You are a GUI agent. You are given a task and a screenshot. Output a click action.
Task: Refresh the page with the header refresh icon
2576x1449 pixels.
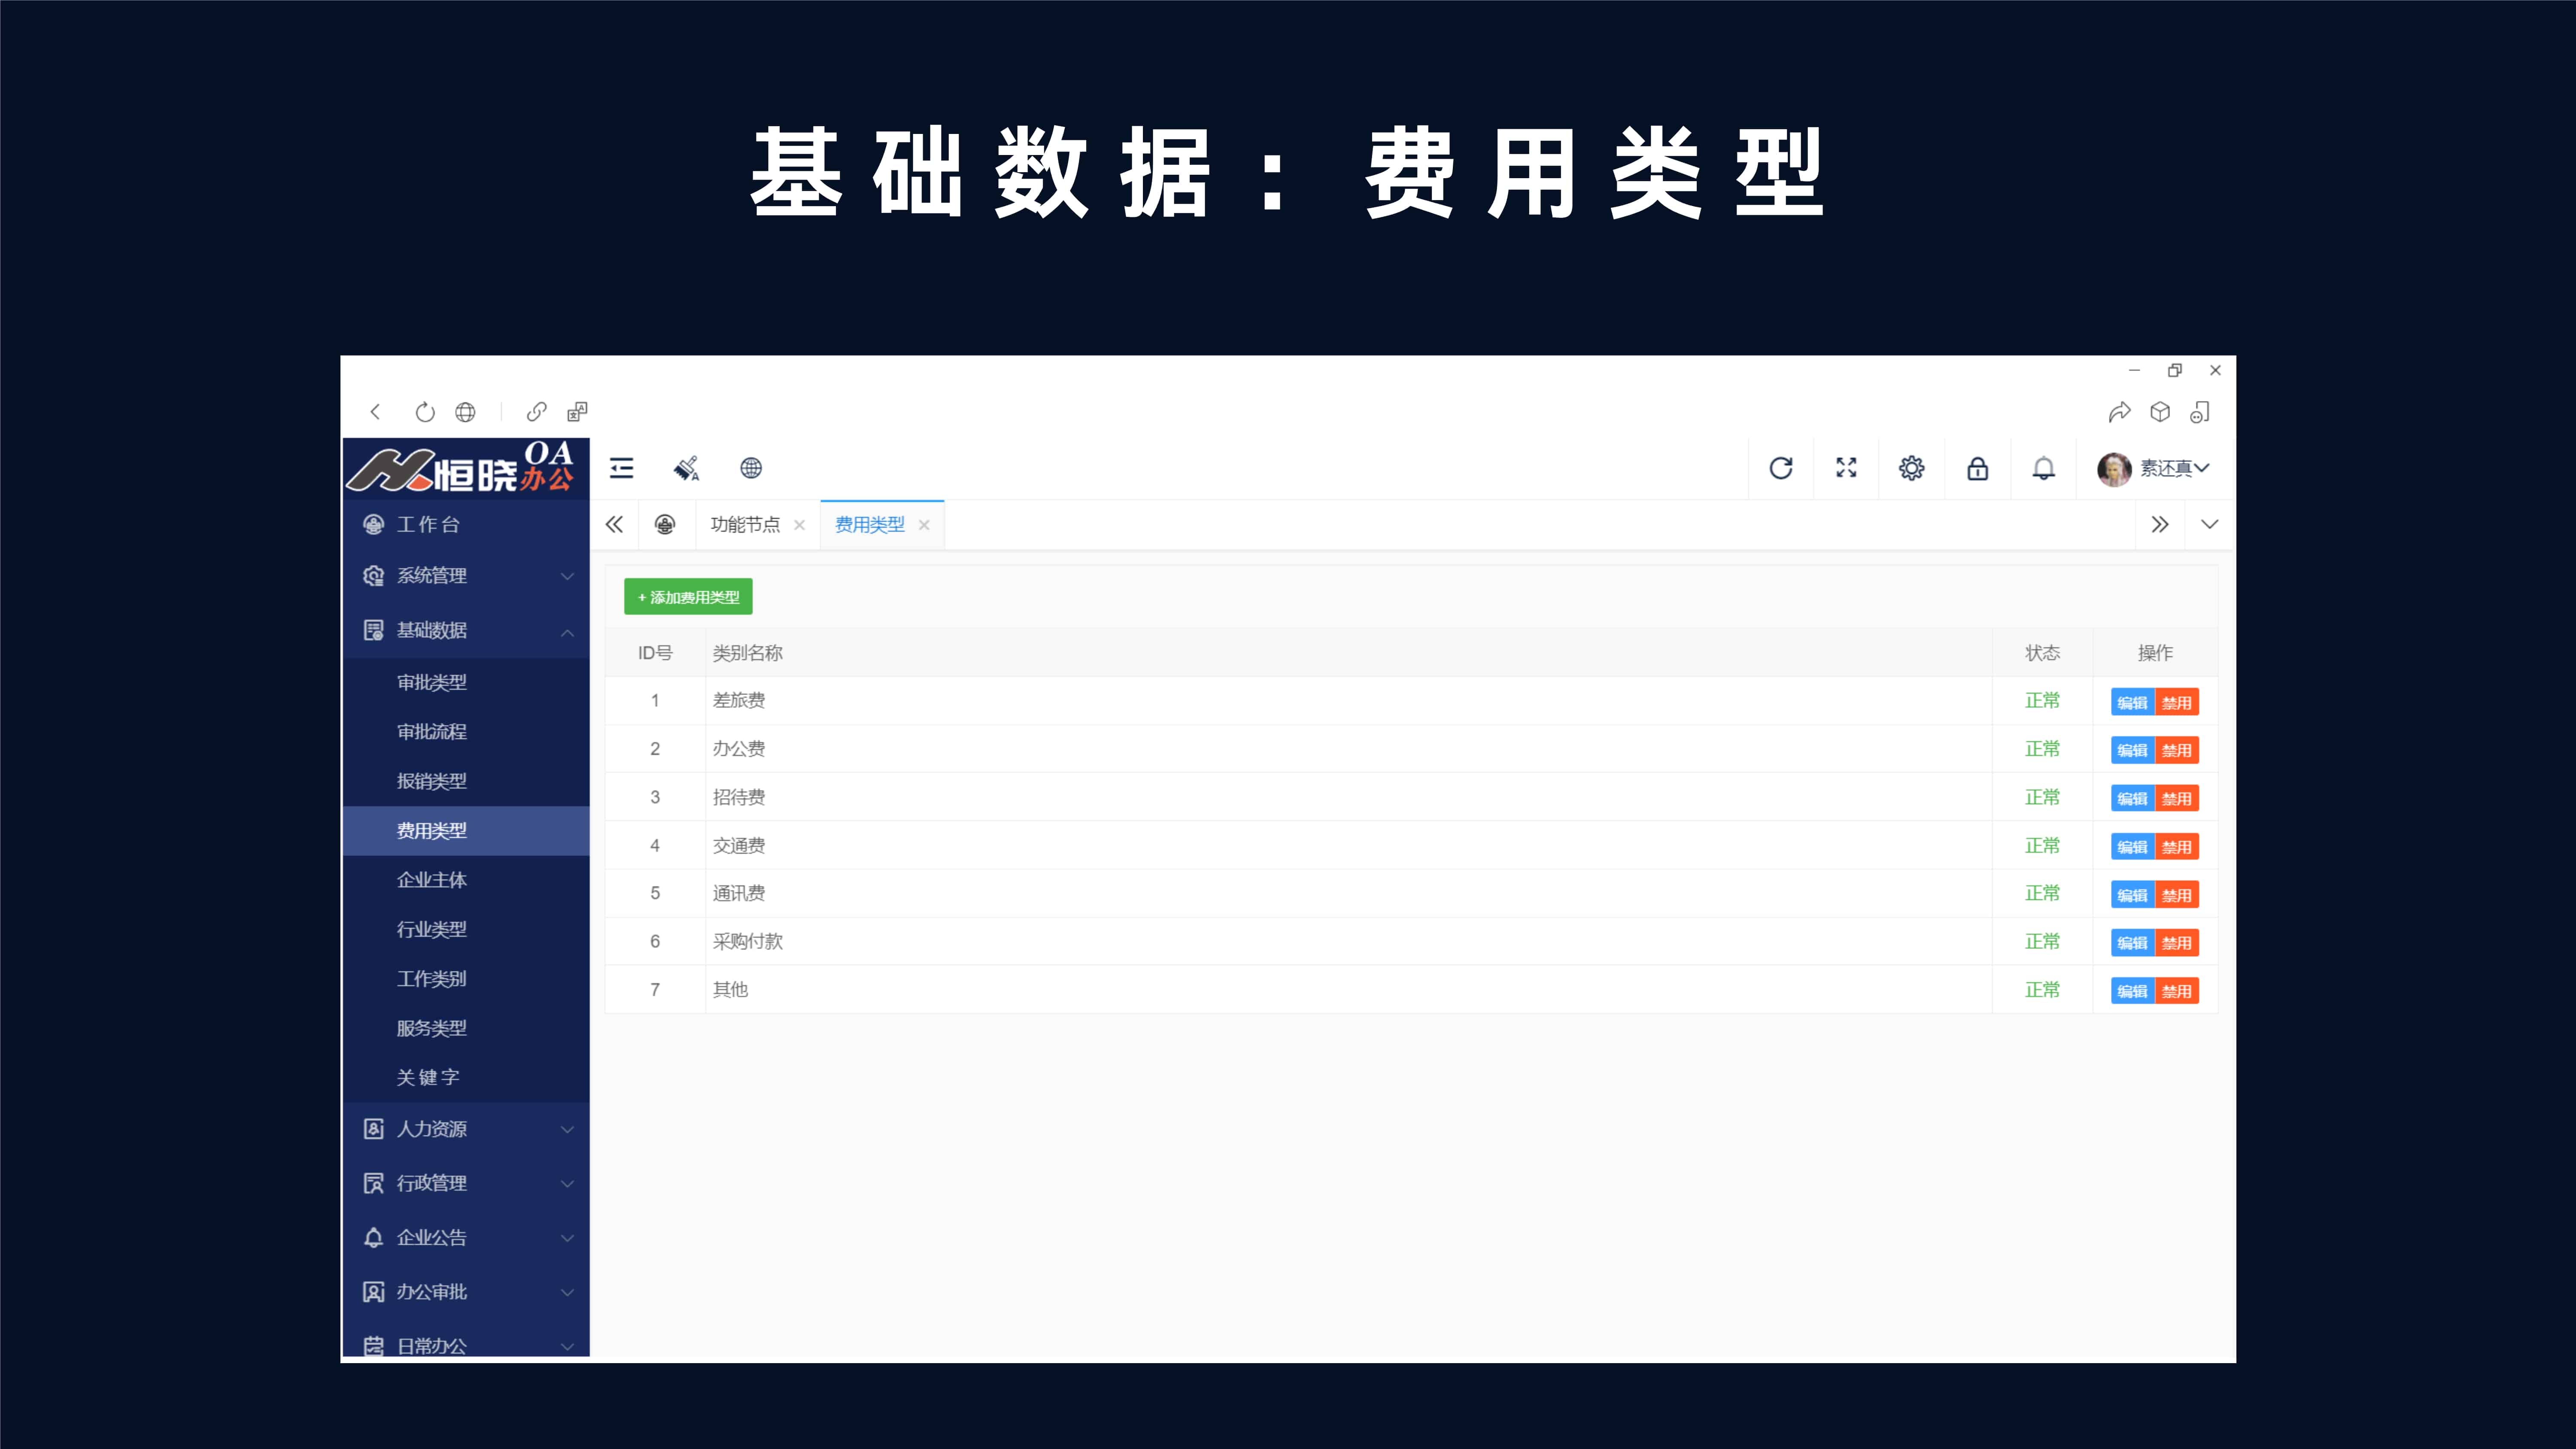point(1781,468)
